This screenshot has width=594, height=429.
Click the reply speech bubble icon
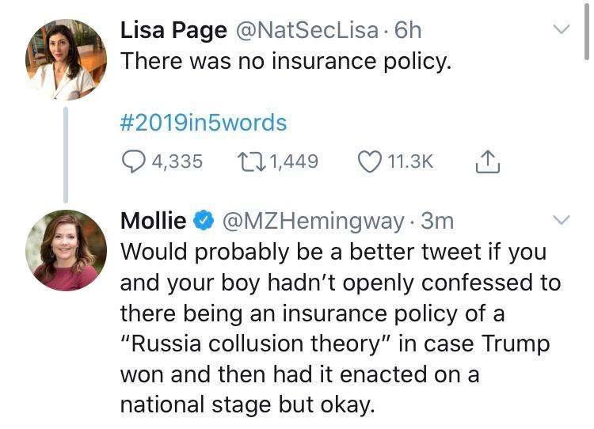pos(133,161)
